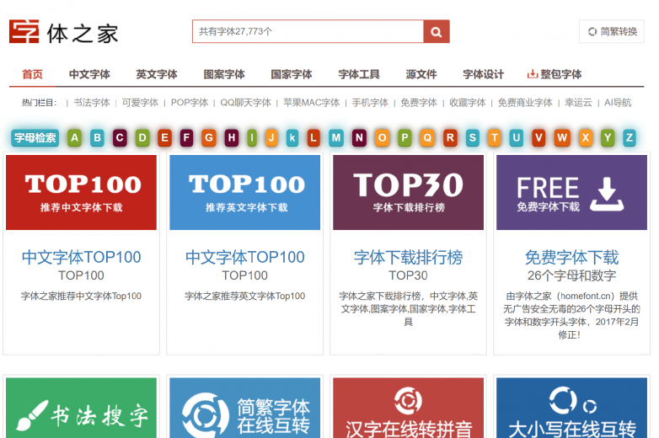Click the 字体之家 site logo
659x438 pixels.
[x=64, y=32]
